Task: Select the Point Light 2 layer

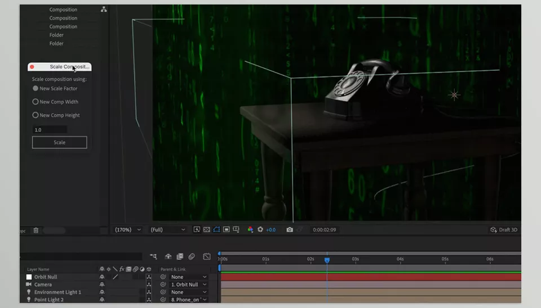Action: click(48, 300)
